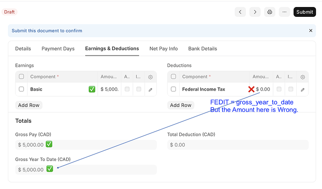Select the Earnings & Deductions tab
322x189 pixels.
[x=112, y=49]
